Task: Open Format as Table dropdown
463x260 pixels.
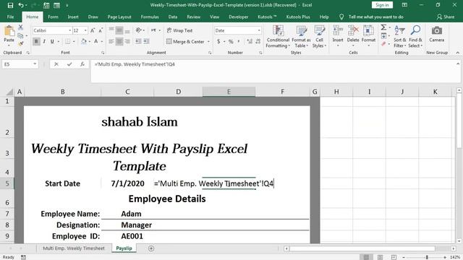Action: click(301, 36)
